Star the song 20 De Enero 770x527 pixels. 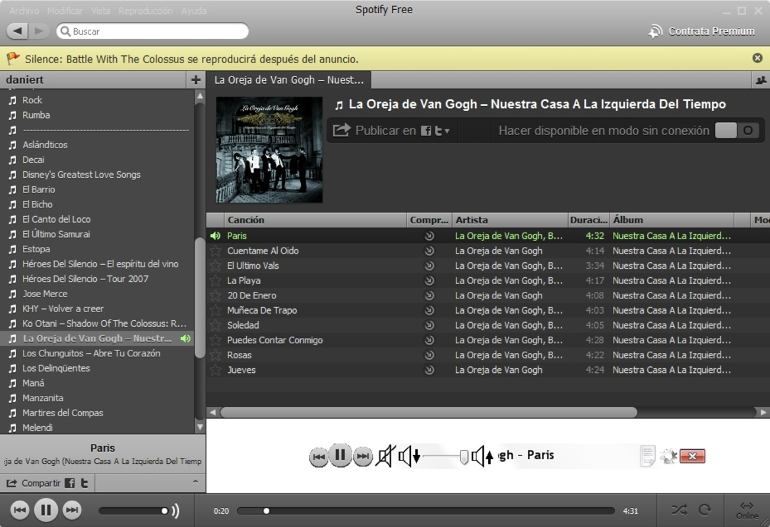point(215,295)
